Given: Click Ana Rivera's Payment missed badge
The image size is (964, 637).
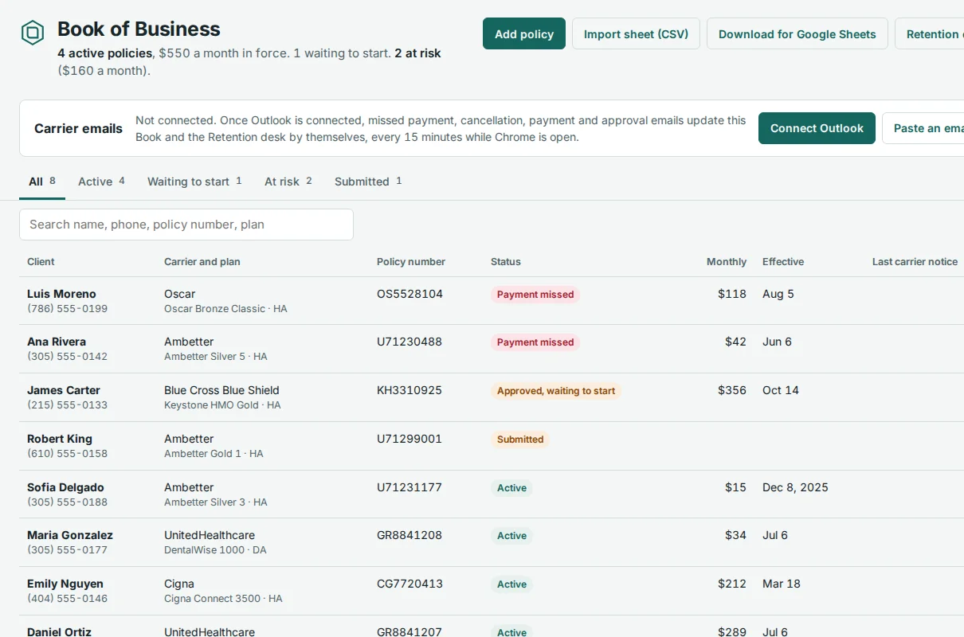Looking at the screenshot, I should (x=535, y=342).
